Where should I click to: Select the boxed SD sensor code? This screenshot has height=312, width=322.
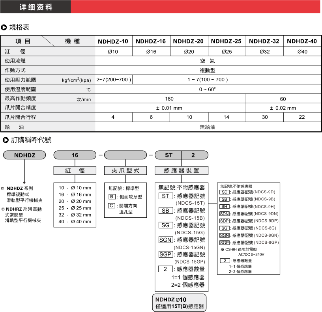coord(225,192)
